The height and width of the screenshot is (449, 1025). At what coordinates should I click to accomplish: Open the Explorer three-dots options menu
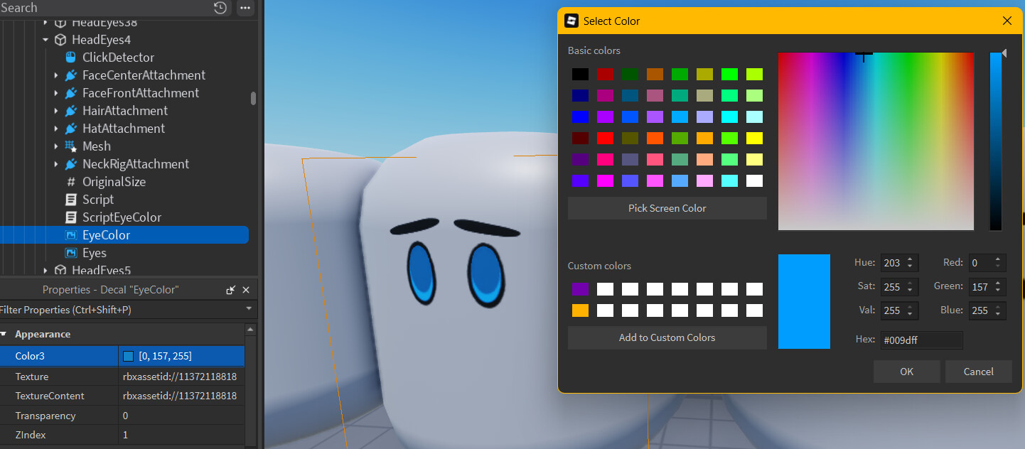coord(245,8)
